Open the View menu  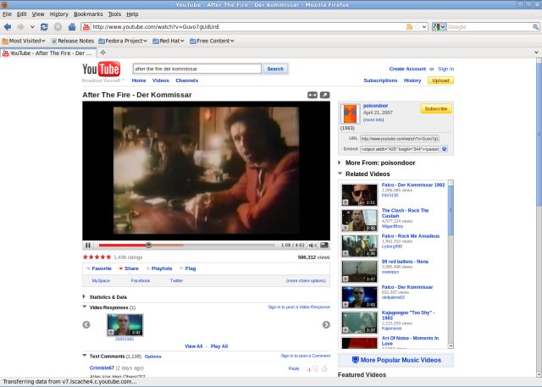pyautogui.click(x=38, y=14)
